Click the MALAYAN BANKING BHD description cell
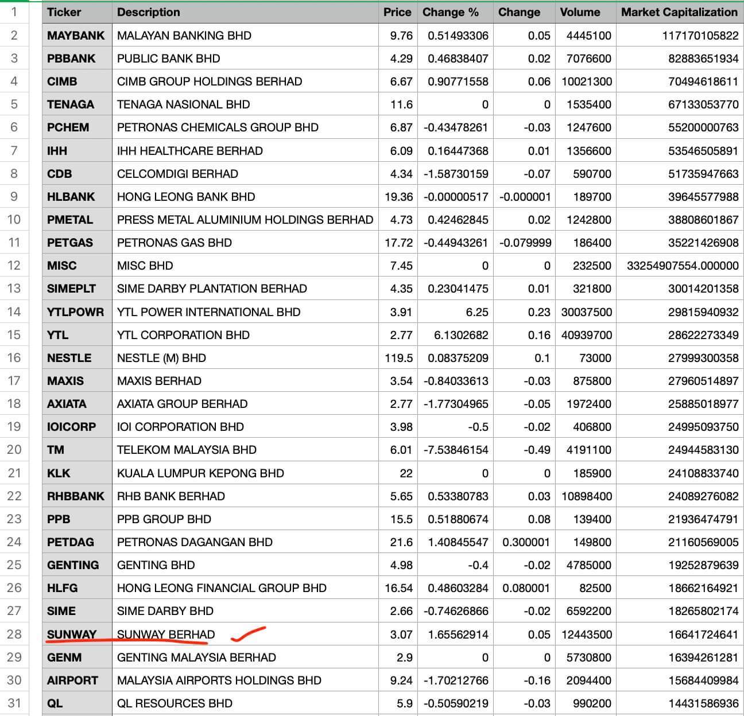744x716 pixels. pyautogui.click(x=245, y=36)
